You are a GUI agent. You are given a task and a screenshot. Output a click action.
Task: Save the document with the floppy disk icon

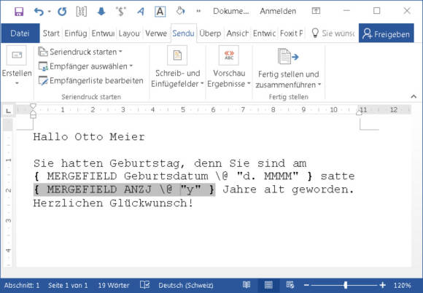[19, 12]
